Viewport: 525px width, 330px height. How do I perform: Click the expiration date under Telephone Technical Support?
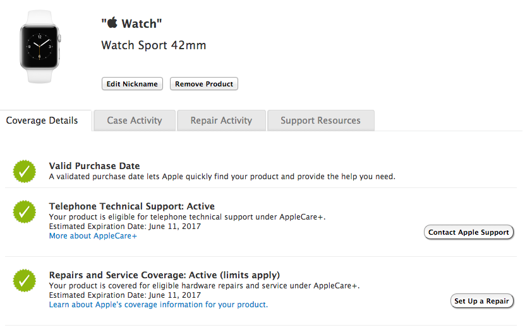coord(125,227)
